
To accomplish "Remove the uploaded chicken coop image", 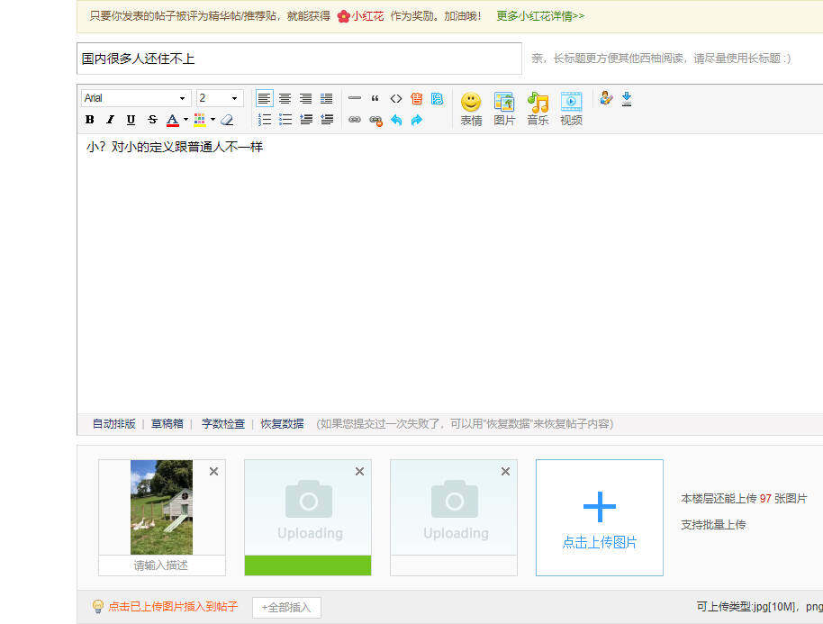I will 213,471.
